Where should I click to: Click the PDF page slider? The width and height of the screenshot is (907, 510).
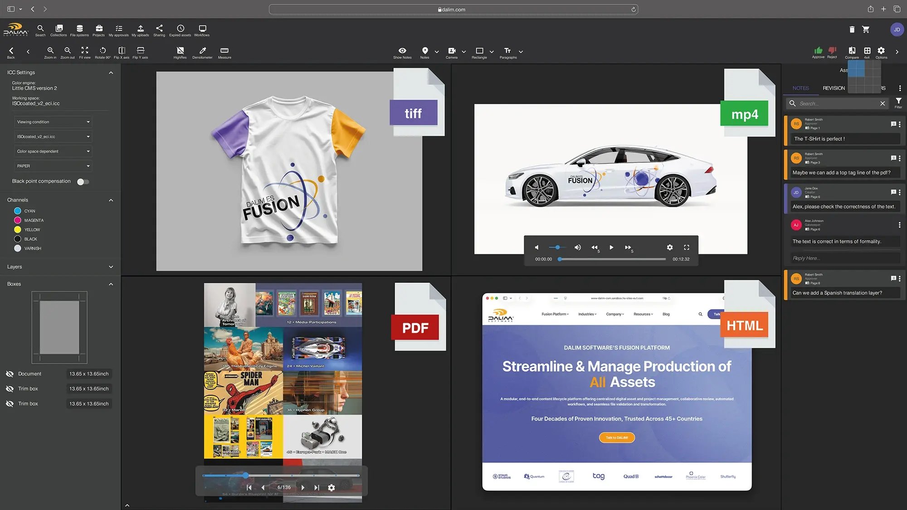click(x=281, y=476)
